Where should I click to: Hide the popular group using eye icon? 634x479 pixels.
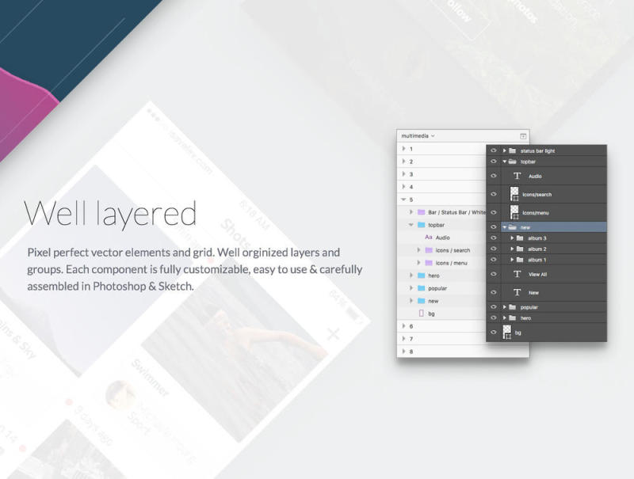tap(493, 307)
